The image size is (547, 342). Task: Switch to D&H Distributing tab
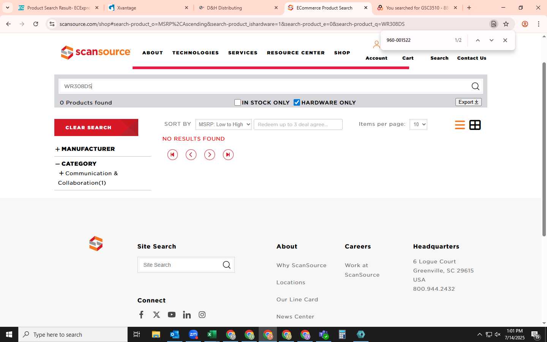[238, 8]
